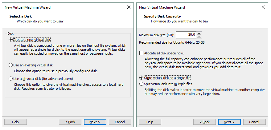The image size is (271, 130).
Task: Increase maximum disk size with up arrow
Action: click(199, 33)
